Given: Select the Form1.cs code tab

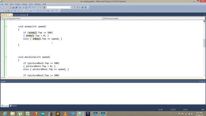Looking at the screenshot, I should point(4,15).
